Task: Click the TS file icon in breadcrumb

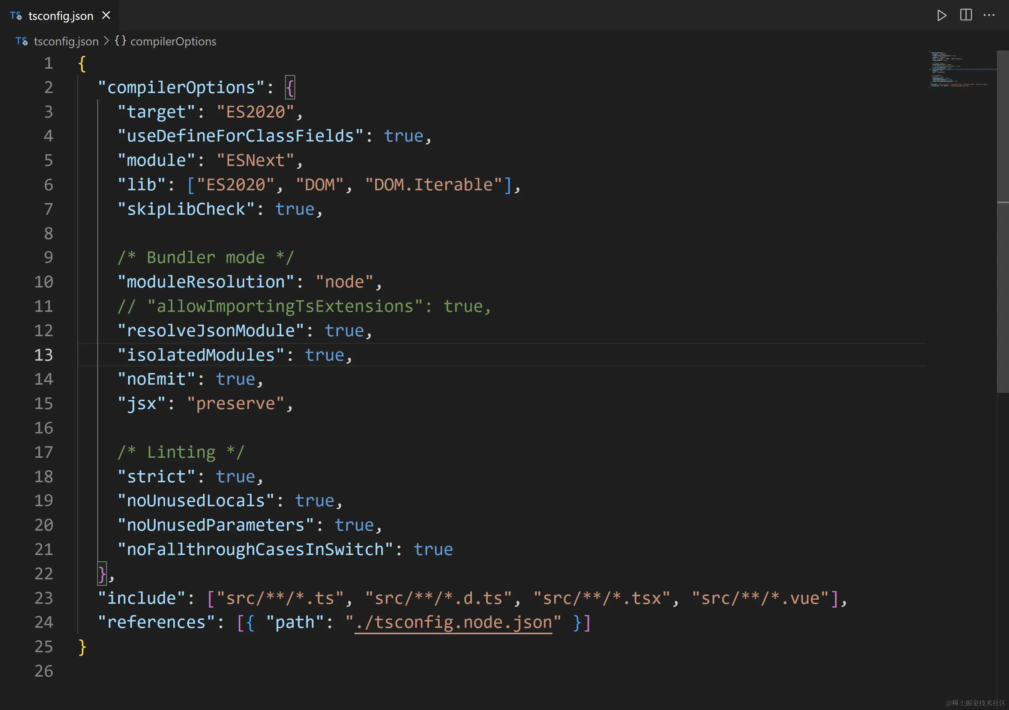Action: [x=21, y=41]
